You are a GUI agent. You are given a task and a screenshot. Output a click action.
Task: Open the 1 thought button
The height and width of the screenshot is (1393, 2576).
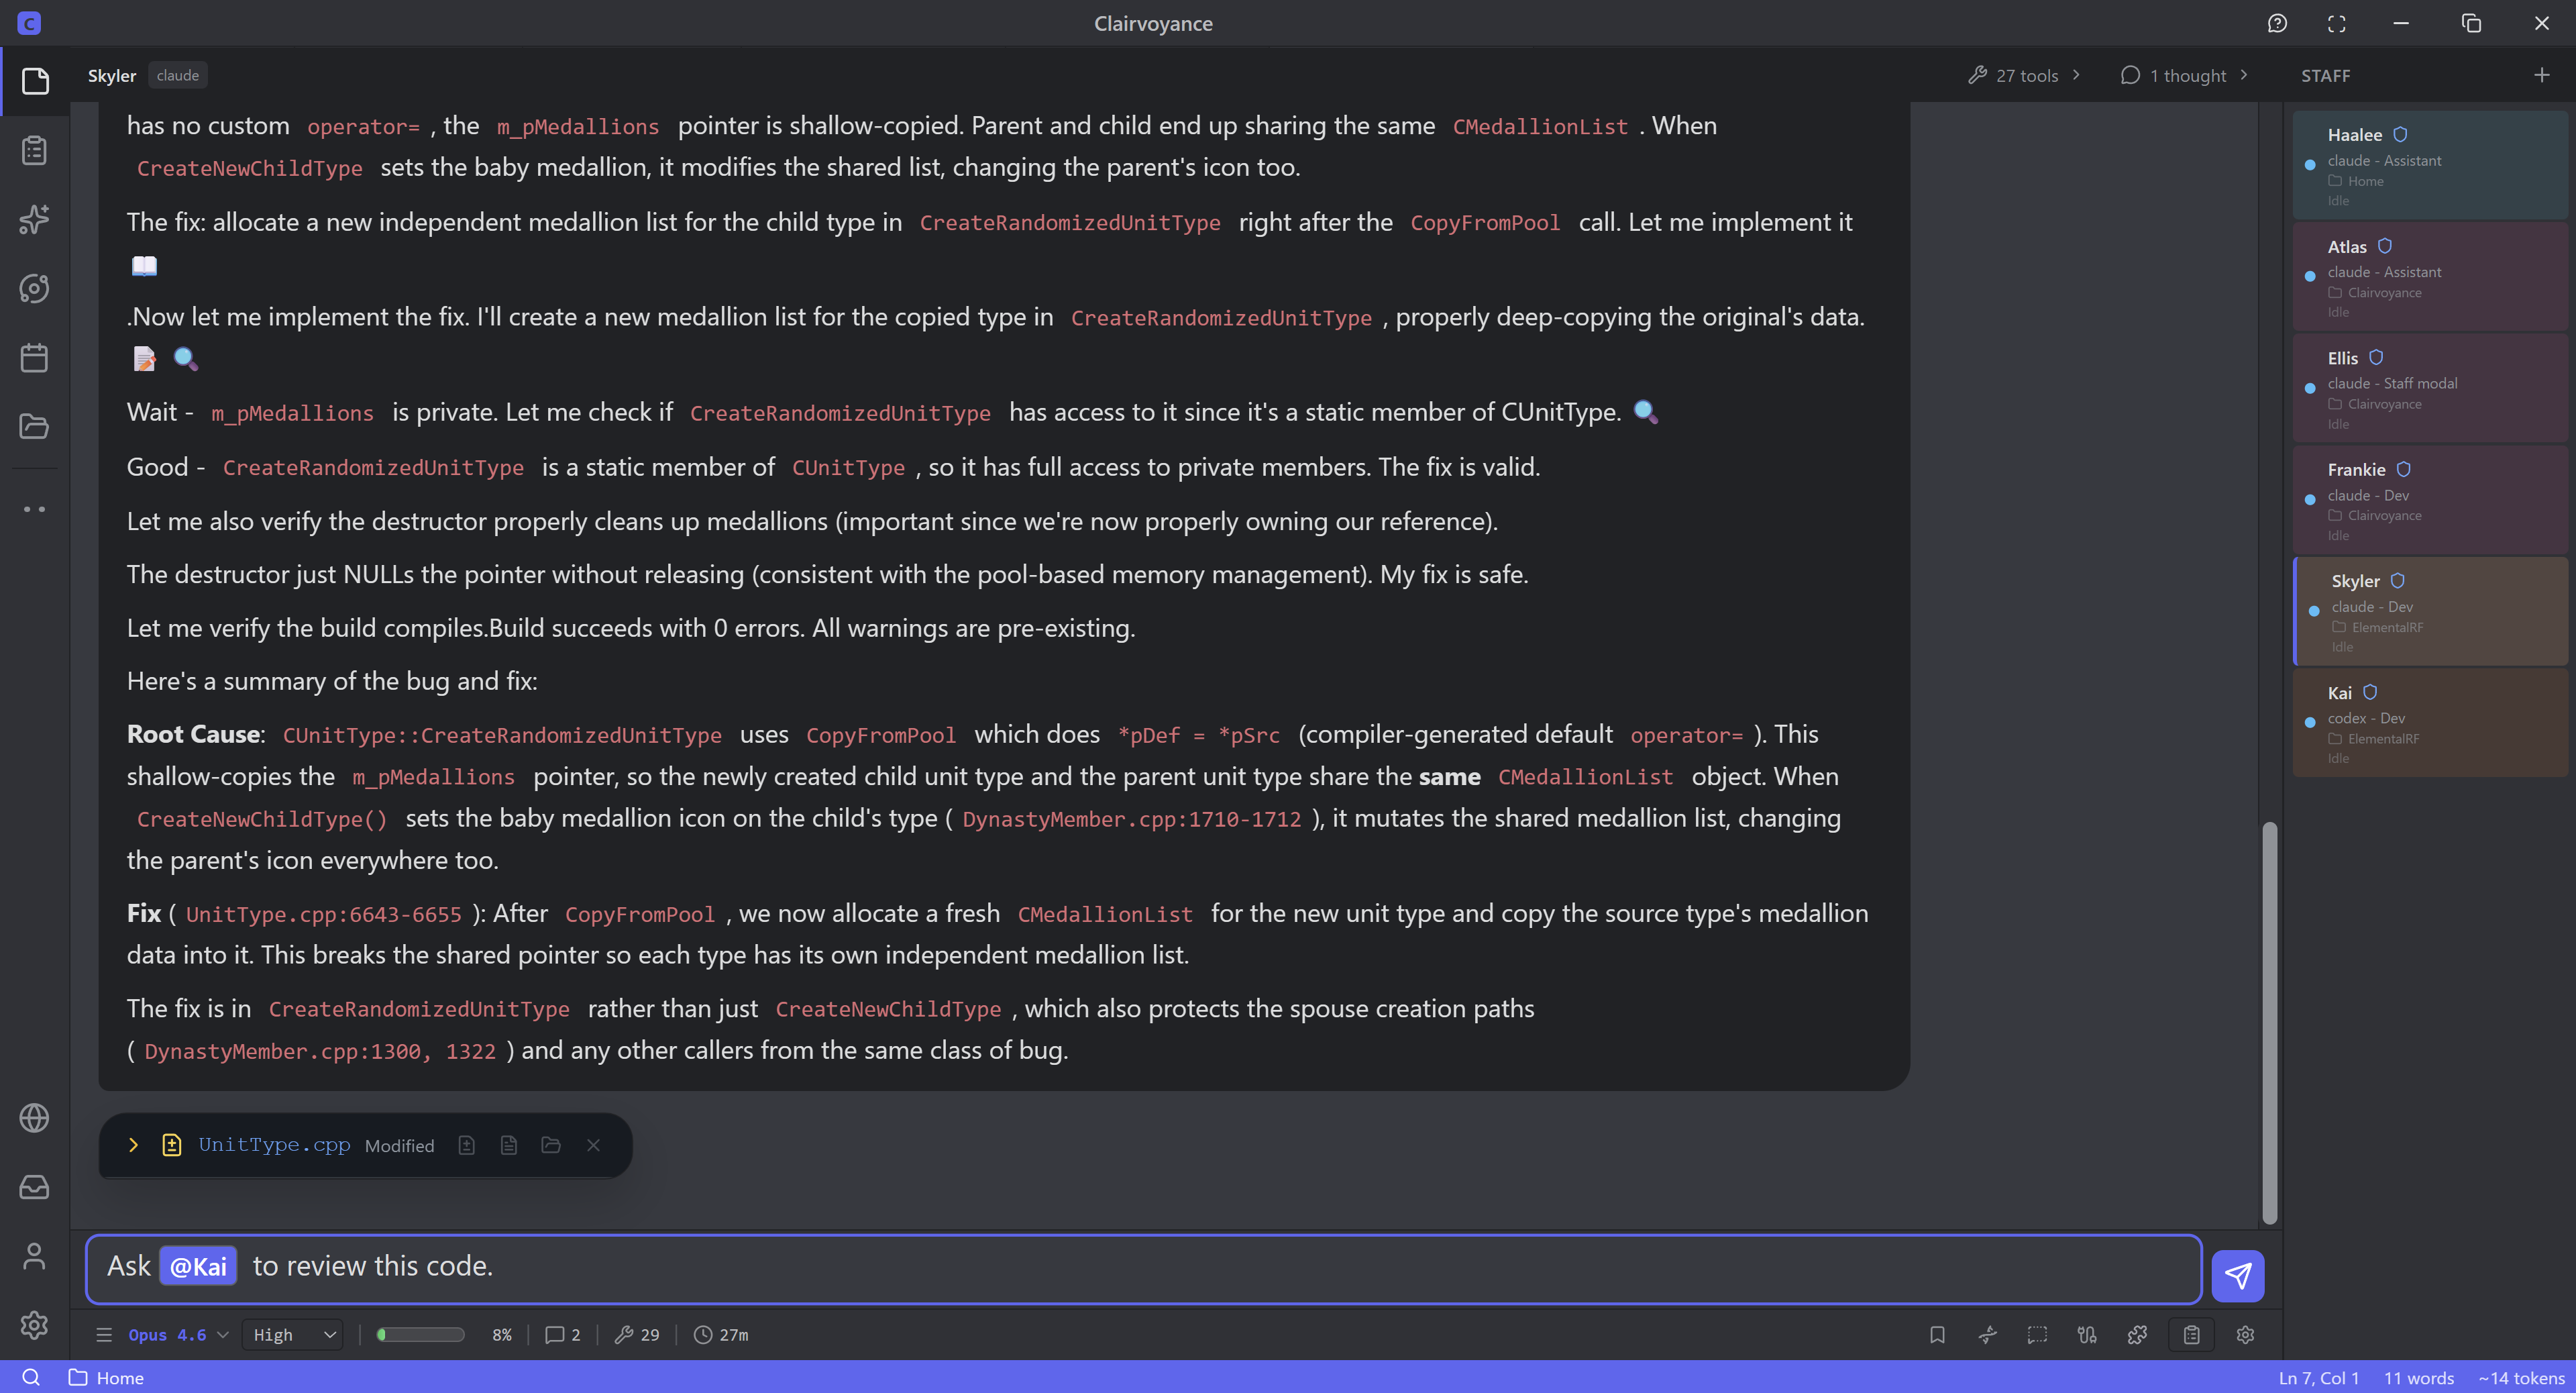[x=2184, y=75]
